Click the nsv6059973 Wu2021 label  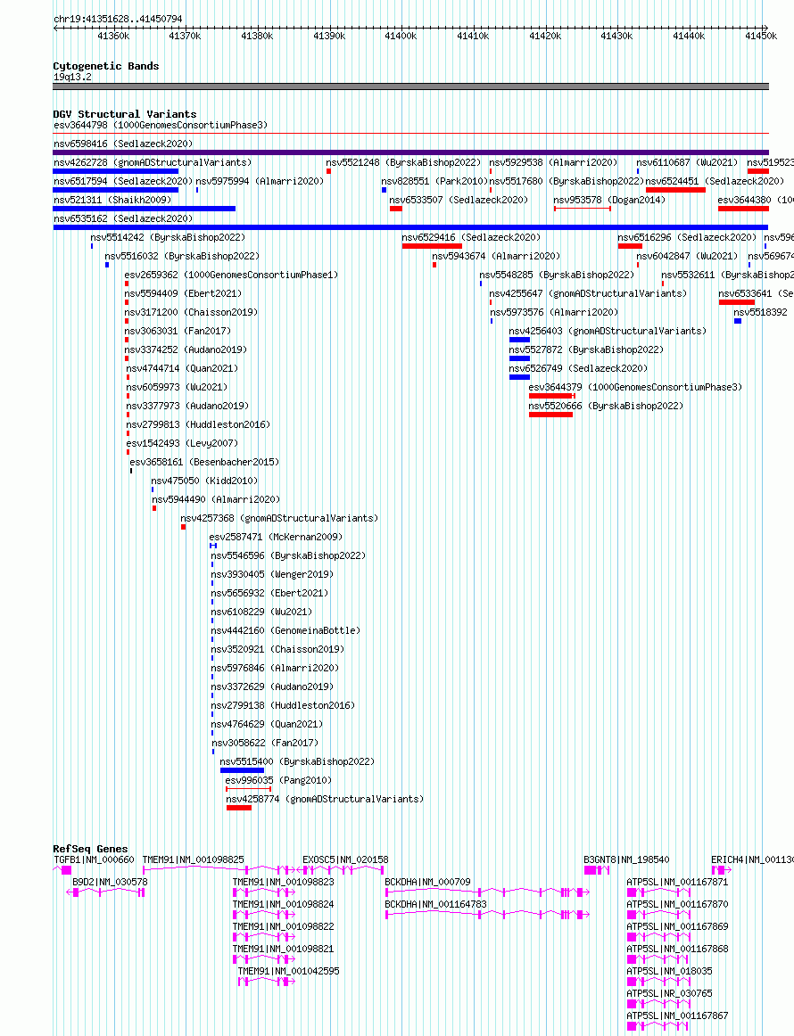(177, 387)
